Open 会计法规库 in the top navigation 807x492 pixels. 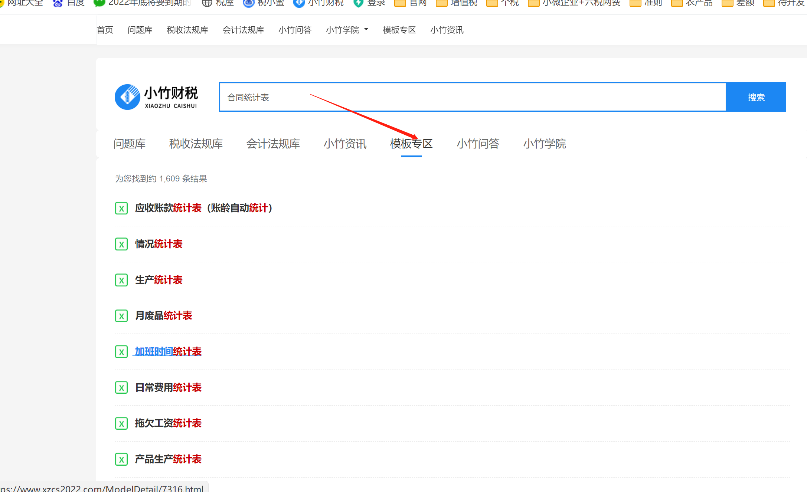243,30
